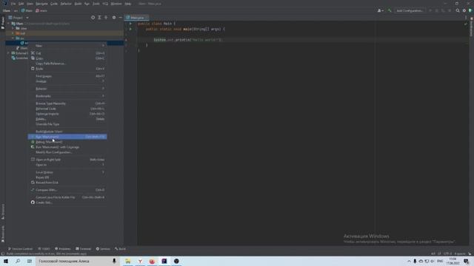The height and width of the screenshot is (266, 474).
Task: Select Find Usages entry
Action: [x=67, y=76]
